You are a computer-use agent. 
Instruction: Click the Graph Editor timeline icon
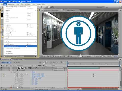[x=64, y=62]
